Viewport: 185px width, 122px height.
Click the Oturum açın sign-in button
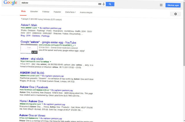coord(173,5)
